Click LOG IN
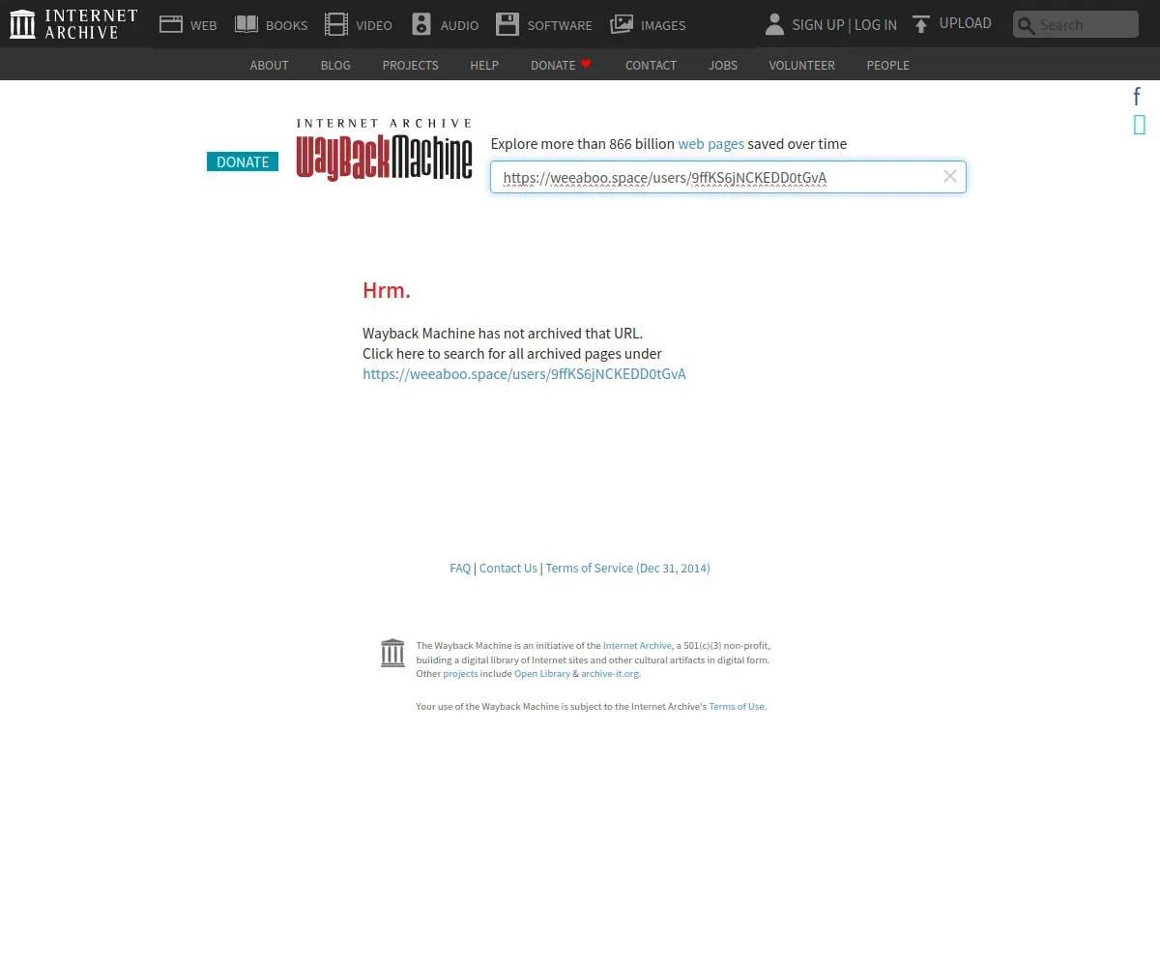1160x967 pixels. [876, 25]
